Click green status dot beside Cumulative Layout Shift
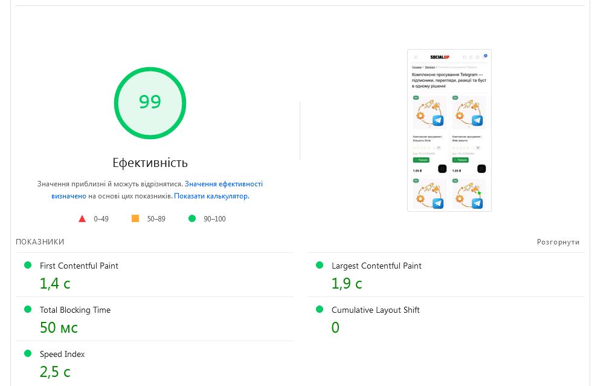The height and width of the screenshot is (386, 592). point(319,309)
